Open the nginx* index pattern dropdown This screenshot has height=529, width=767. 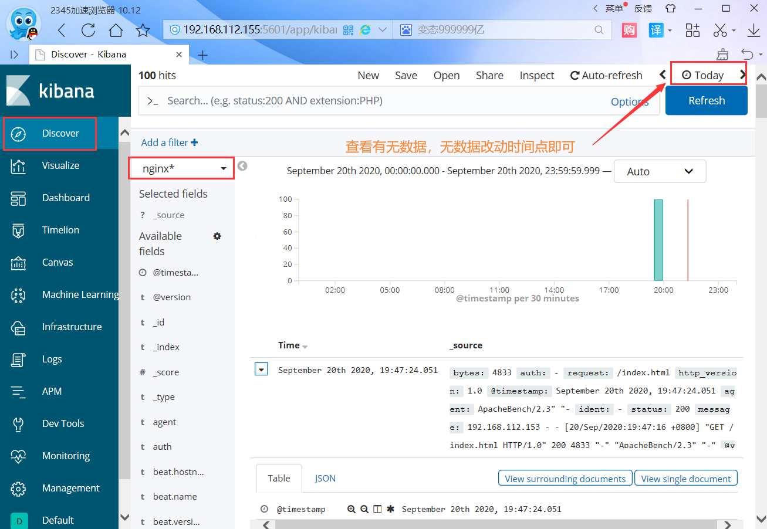181,169
